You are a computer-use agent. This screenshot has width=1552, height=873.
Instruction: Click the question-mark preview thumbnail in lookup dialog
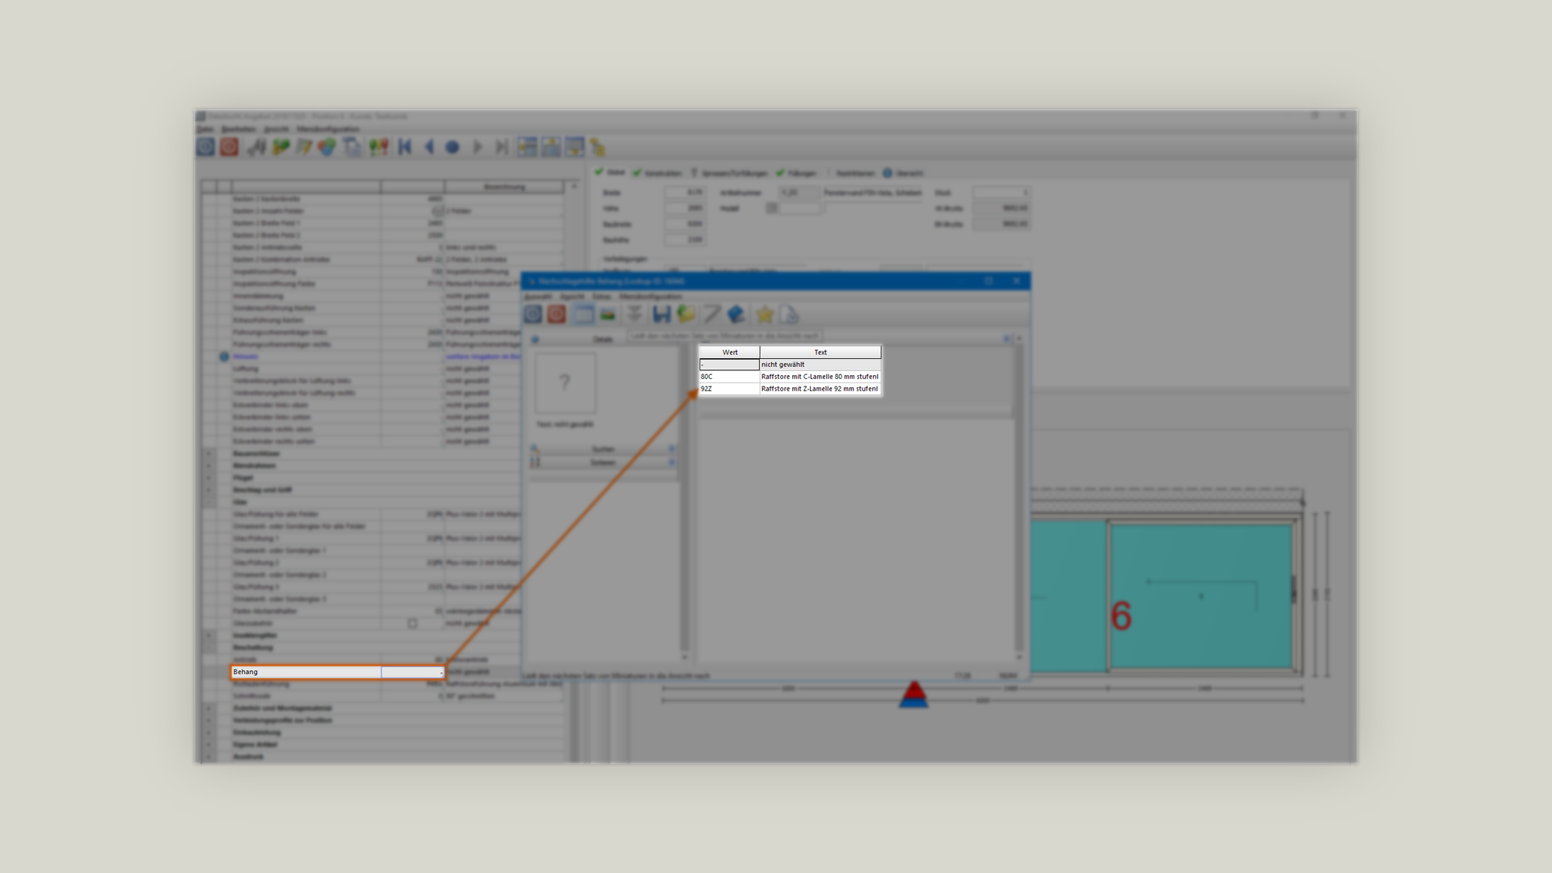565,383
